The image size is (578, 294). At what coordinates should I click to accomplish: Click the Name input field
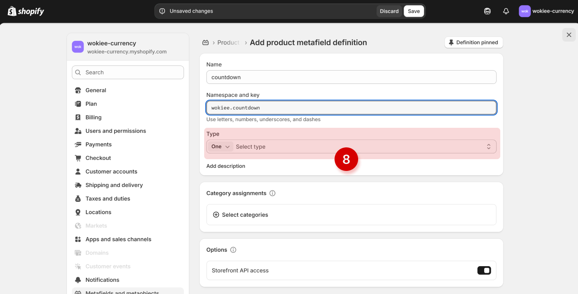click(x=351, y=77)
